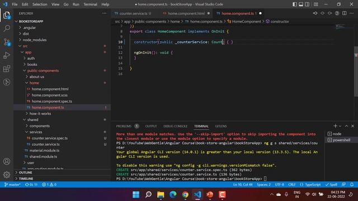Click the Spell checker status item
The height and width of the screenshot is (201, 358).
[331, 185]
